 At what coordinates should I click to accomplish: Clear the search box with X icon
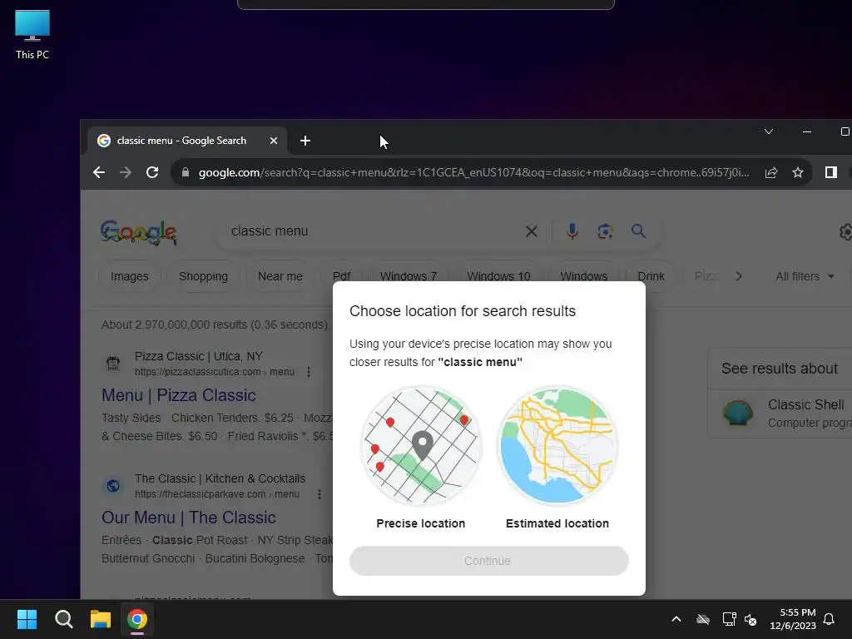click(532, 231)
